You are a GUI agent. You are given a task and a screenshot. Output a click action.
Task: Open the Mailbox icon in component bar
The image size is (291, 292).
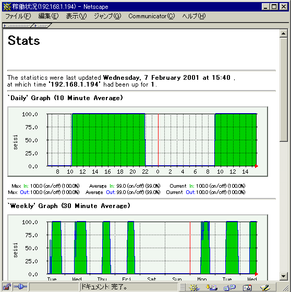212,287
